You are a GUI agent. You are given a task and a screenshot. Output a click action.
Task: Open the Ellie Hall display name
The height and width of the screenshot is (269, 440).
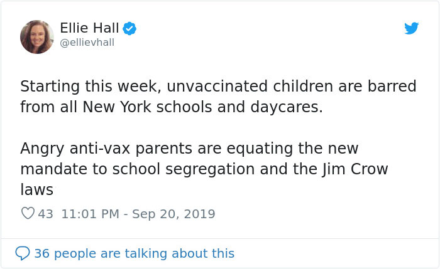tap(89, 28)
